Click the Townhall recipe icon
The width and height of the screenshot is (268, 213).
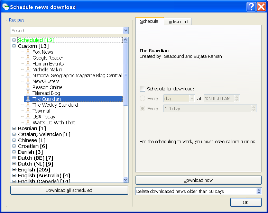[x=28, y=110]
